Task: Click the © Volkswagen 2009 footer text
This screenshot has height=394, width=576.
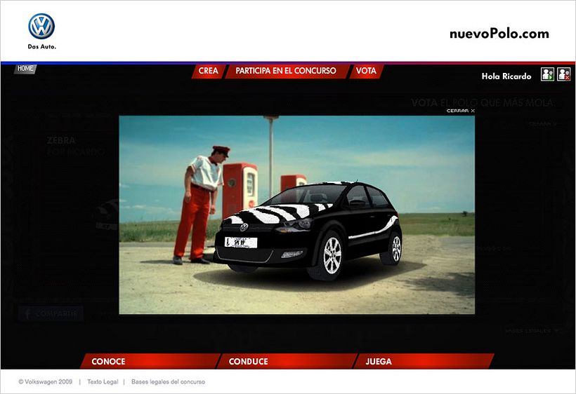Action: [46, 382]
